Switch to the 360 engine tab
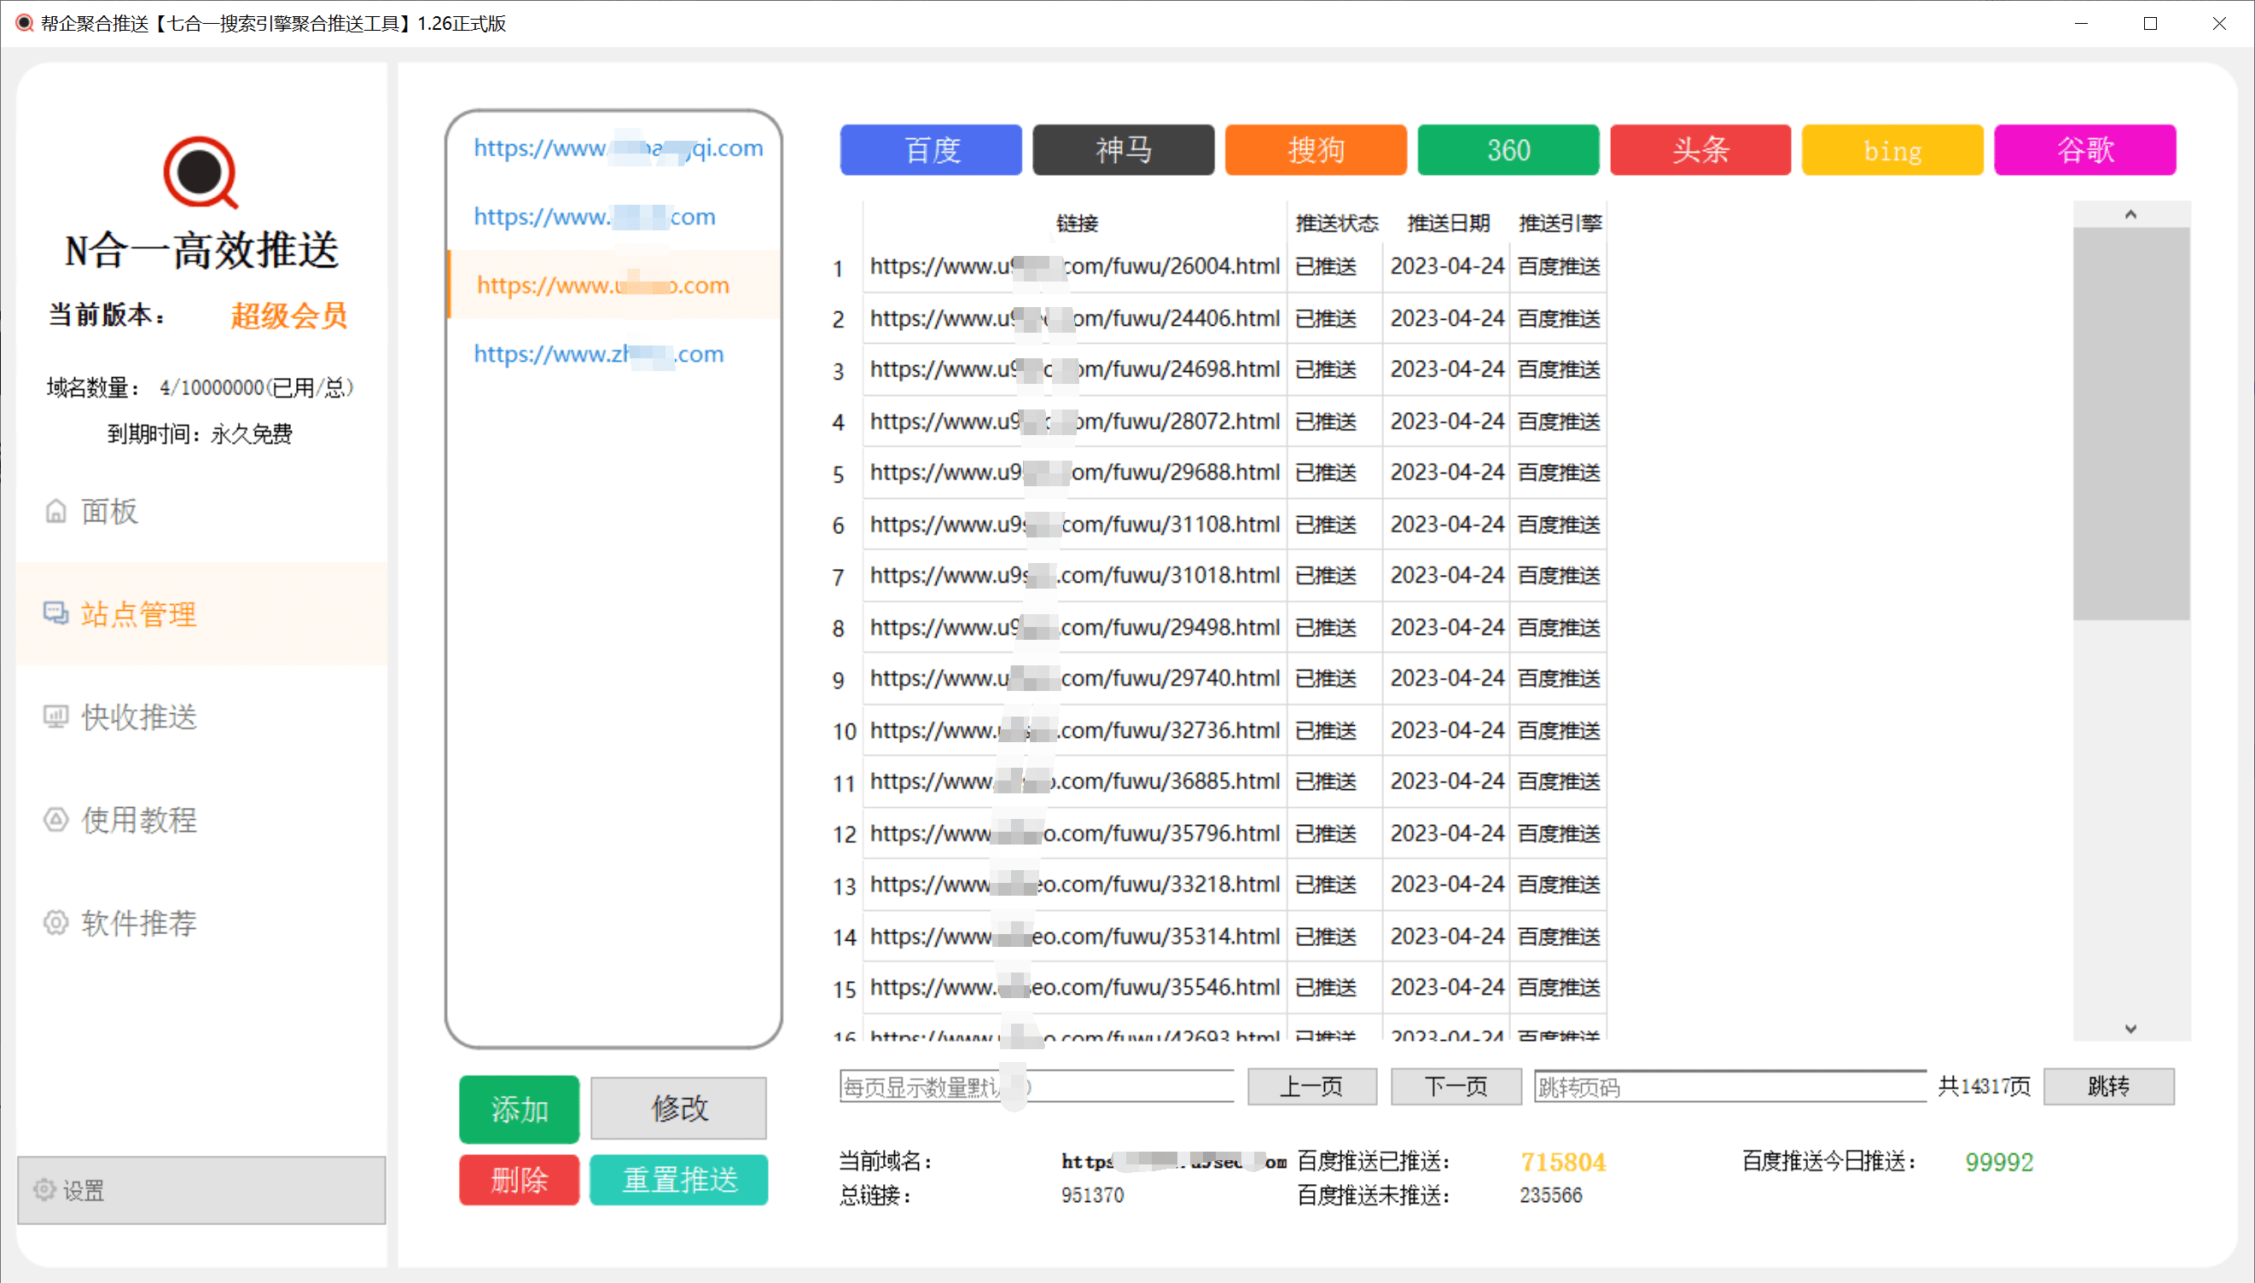2255x1283 pixels. point(1508,150)
